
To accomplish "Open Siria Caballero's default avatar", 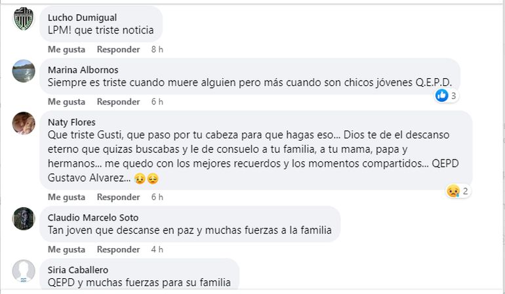I will coord(24,270).
